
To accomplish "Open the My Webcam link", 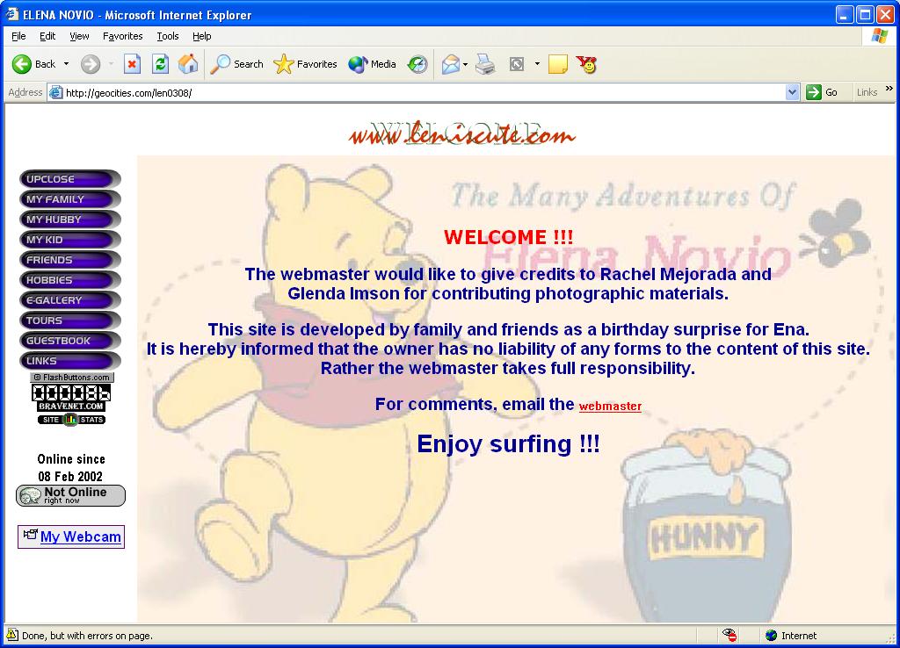I will (x=80, y=536).
